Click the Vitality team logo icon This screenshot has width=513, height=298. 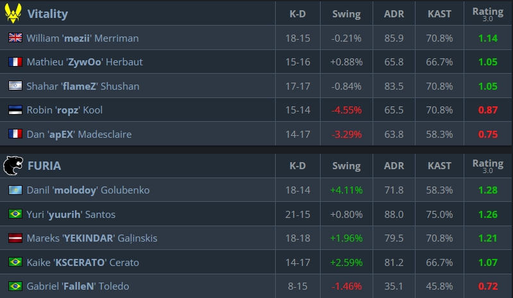13,13
